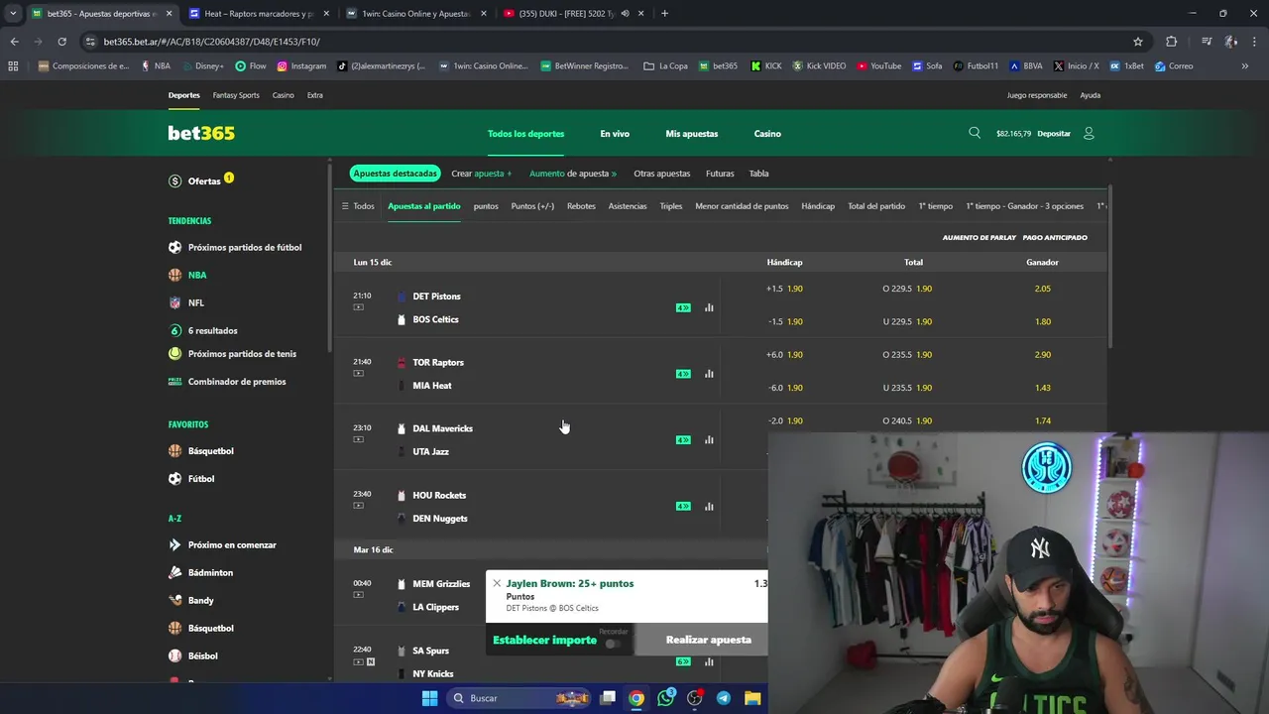Show more bookmarks with the chevron
Image resolution: width=1269 pixels, height=714 pixels.
pyautogui.click(x=1245, y=66)
